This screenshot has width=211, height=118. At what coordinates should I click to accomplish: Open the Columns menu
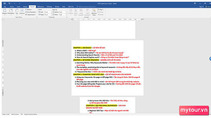click(22, 12)
